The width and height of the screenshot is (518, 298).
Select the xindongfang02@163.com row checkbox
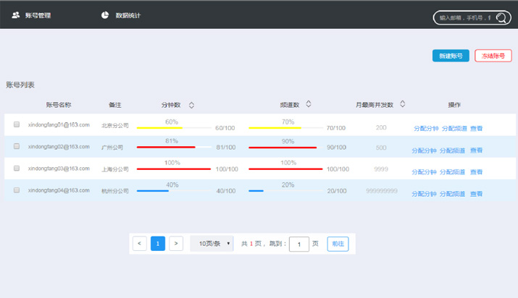(x=17, y=147)
